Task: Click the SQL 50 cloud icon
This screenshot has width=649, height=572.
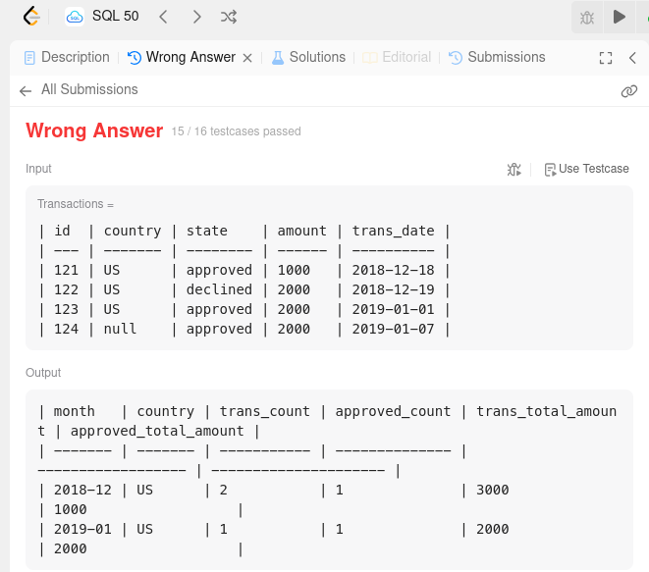Action: click(75, 17)
